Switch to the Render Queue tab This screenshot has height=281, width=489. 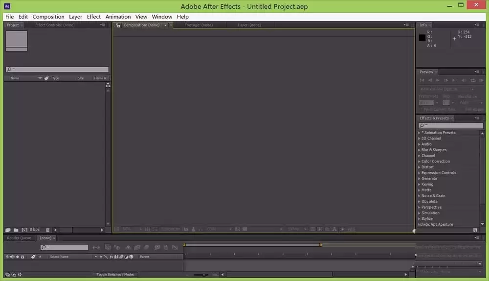pos(19,238)
